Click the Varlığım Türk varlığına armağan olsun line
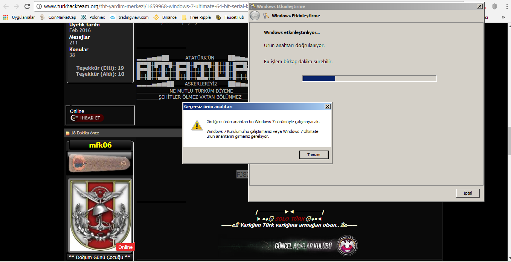Viewport: 511px width, 262px height. click(289, 225)
